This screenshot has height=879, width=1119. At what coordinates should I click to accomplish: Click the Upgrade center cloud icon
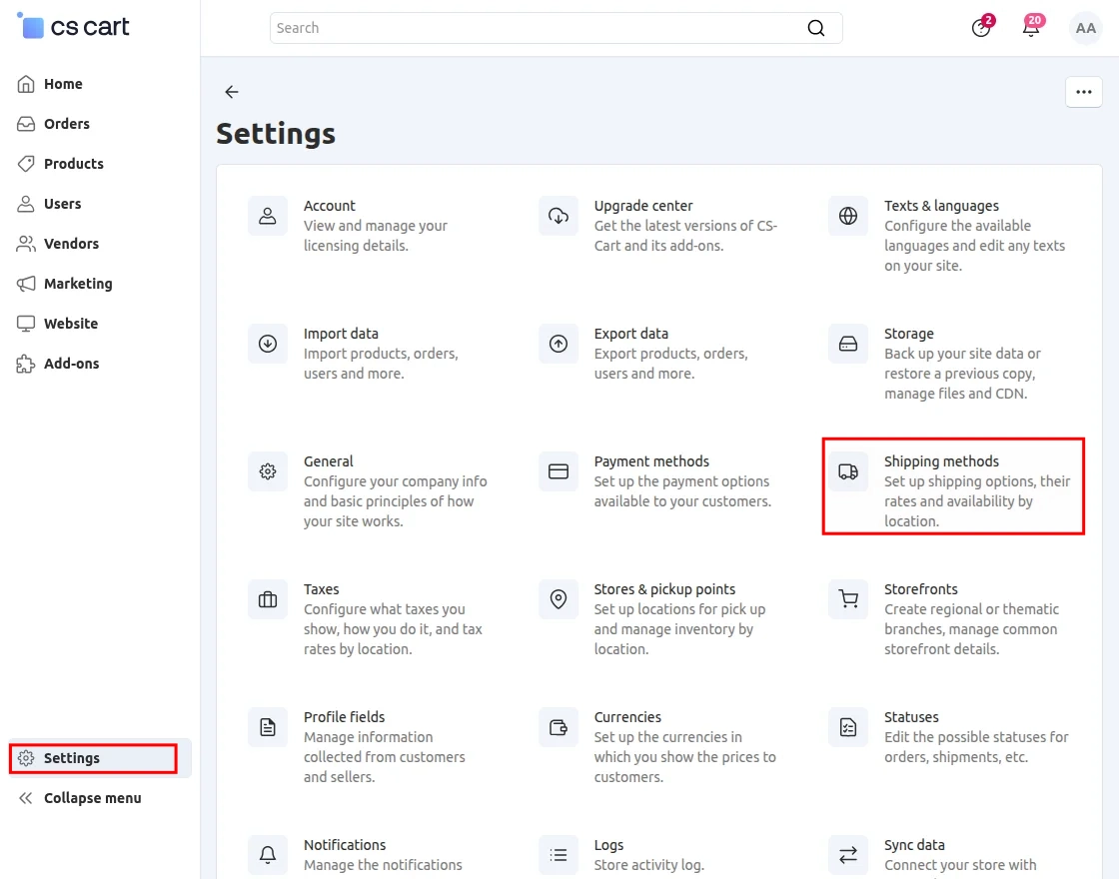point(559,216)
